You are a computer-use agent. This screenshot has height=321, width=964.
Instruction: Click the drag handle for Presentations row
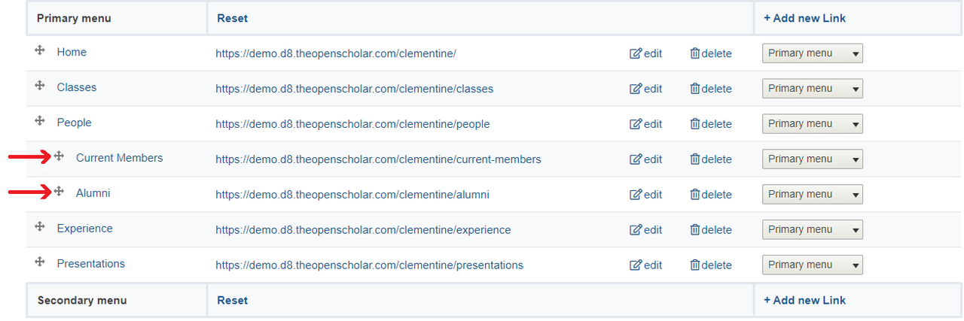(x=39, y=262)
